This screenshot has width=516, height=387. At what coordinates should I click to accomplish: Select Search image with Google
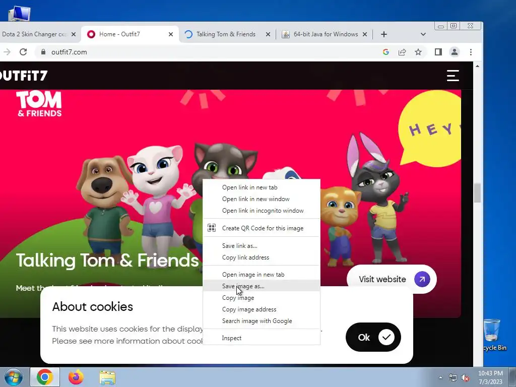[x=262, y=321]
